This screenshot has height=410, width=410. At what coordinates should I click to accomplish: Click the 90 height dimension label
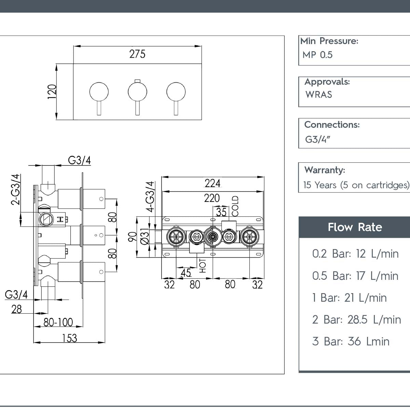pos(133,237)
